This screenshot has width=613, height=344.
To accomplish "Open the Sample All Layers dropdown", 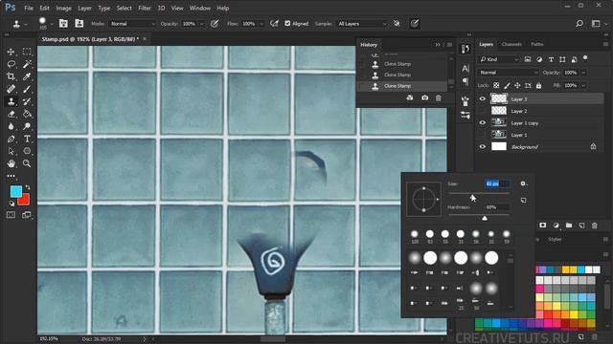I will pyautogui.click(x=362, y=24).
